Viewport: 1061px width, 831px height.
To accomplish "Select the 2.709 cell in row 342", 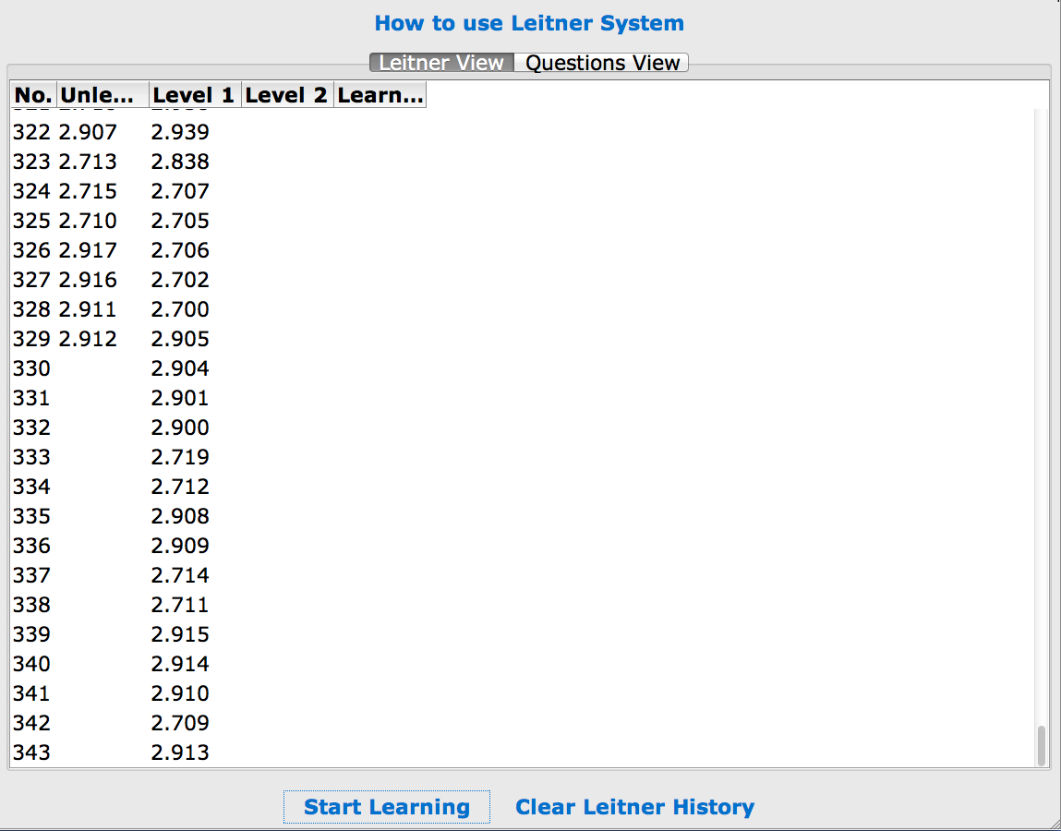I will tap(180, 723).
